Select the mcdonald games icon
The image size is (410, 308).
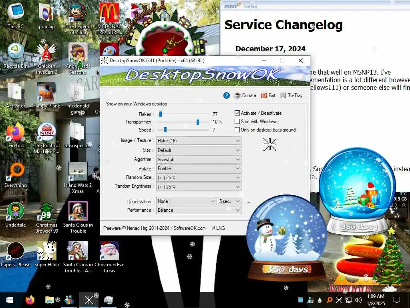click(78, 98)
